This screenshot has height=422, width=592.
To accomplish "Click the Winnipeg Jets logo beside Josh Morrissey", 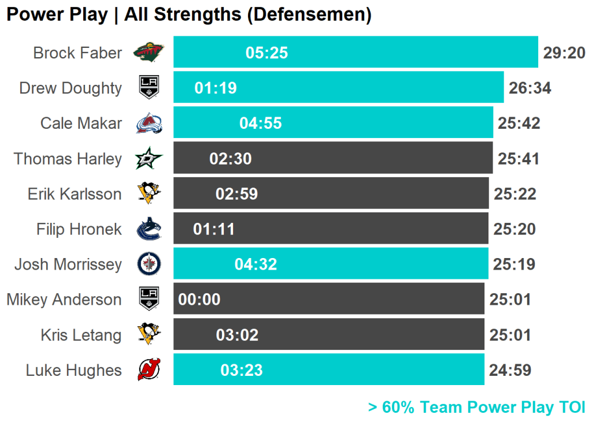I will click(149, 264).
